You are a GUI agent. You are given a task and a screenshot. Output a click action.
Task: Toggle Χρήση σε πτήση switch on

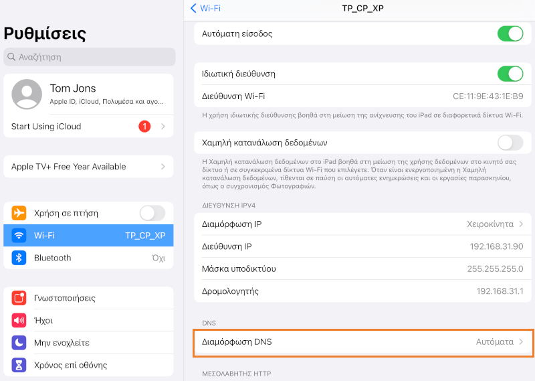click(x=152, y=213)
